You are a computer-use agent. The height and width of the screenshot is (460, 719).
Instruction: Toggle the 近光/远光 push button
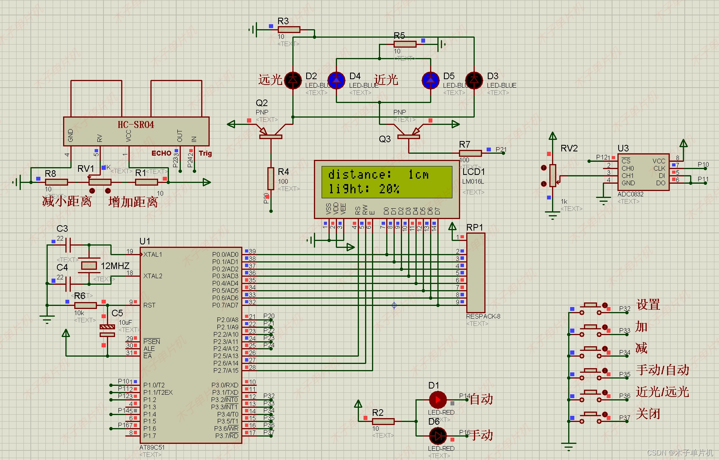591,395
